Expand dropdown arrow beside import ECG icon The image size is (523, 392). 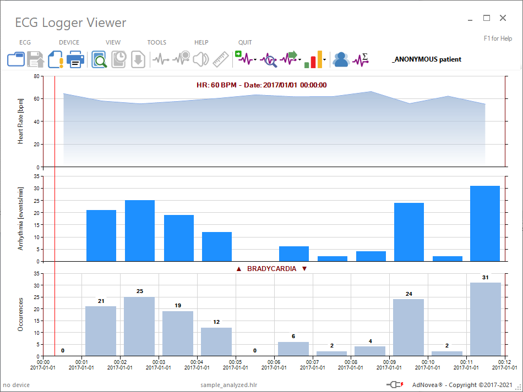[x=255, y=60]
